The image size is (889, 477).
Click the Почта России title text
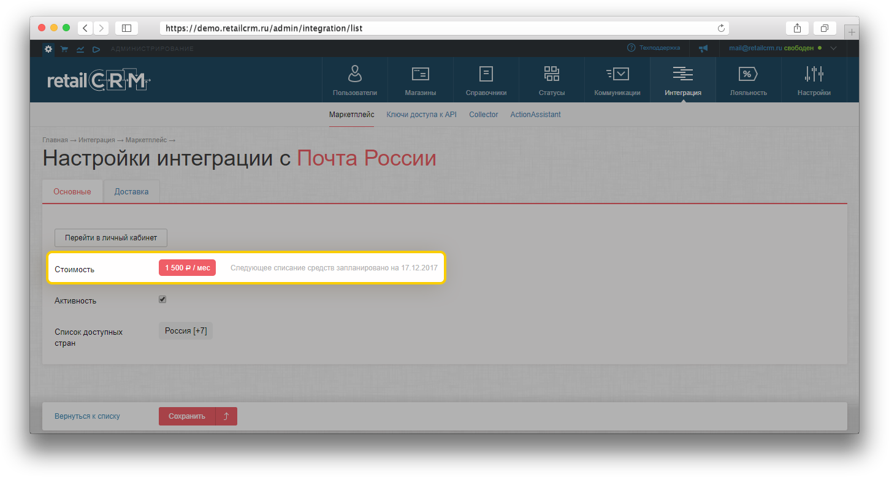coord(367,158)
